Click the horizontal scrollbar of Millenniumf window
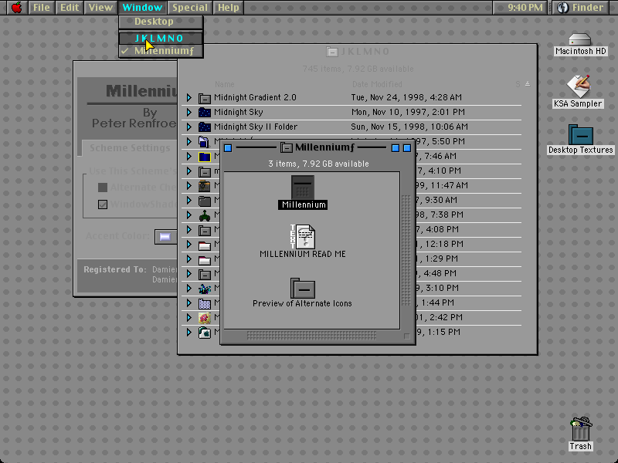The height and width of the screenshot is (463, 618). 312,336
